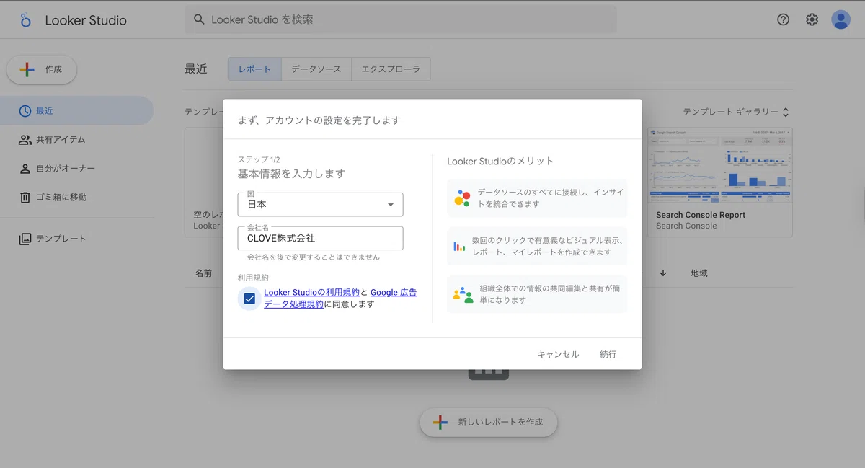Open the Looker Studioの利用規約 link

(x=311, y=292)
